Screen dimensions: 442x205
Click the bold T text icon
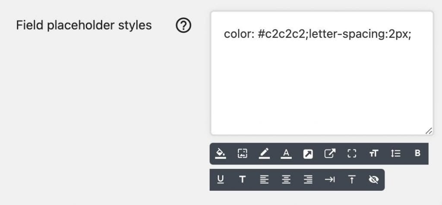(243, 180)
